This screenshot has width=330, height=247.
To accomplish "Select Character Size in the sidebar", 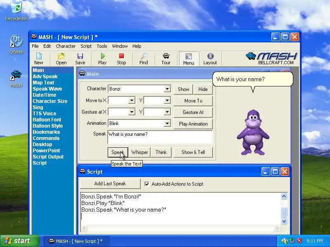I will coord(50,101).
